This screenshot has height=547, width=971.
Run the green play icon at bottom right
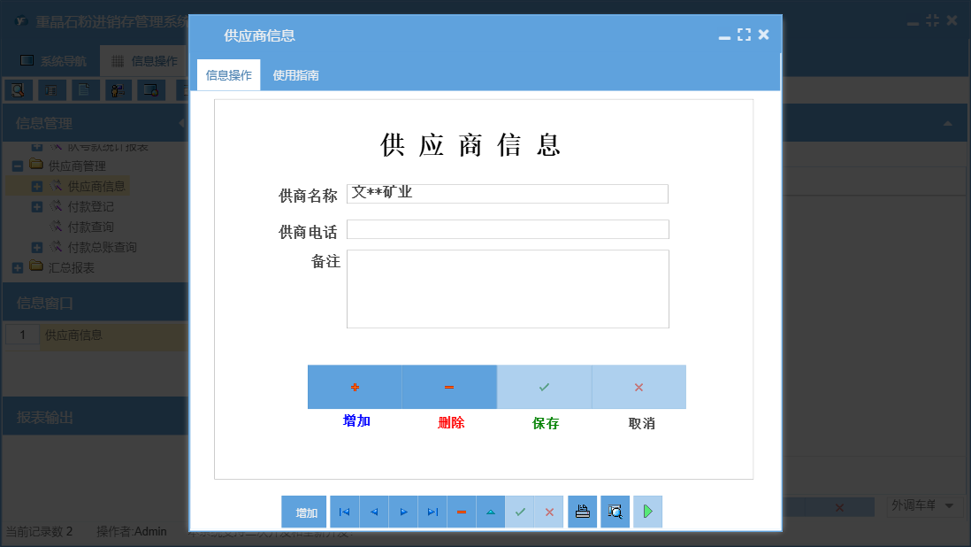click(647, 512)
